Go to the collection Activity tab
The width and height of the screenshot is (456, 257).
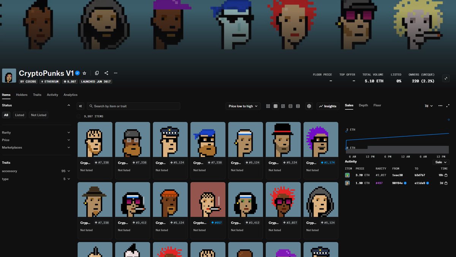coord(52,95)
